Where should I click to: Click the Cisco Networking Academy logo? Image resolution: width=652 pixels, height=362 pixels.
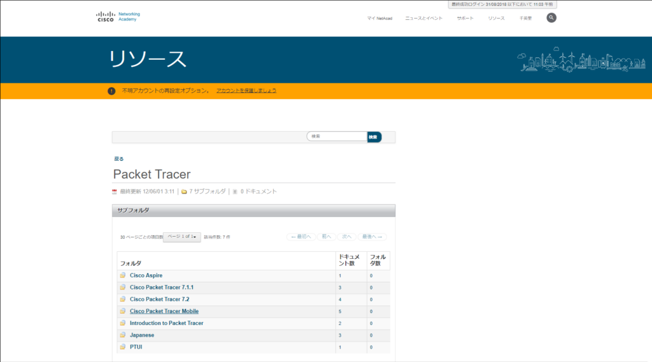coord(118,17)
